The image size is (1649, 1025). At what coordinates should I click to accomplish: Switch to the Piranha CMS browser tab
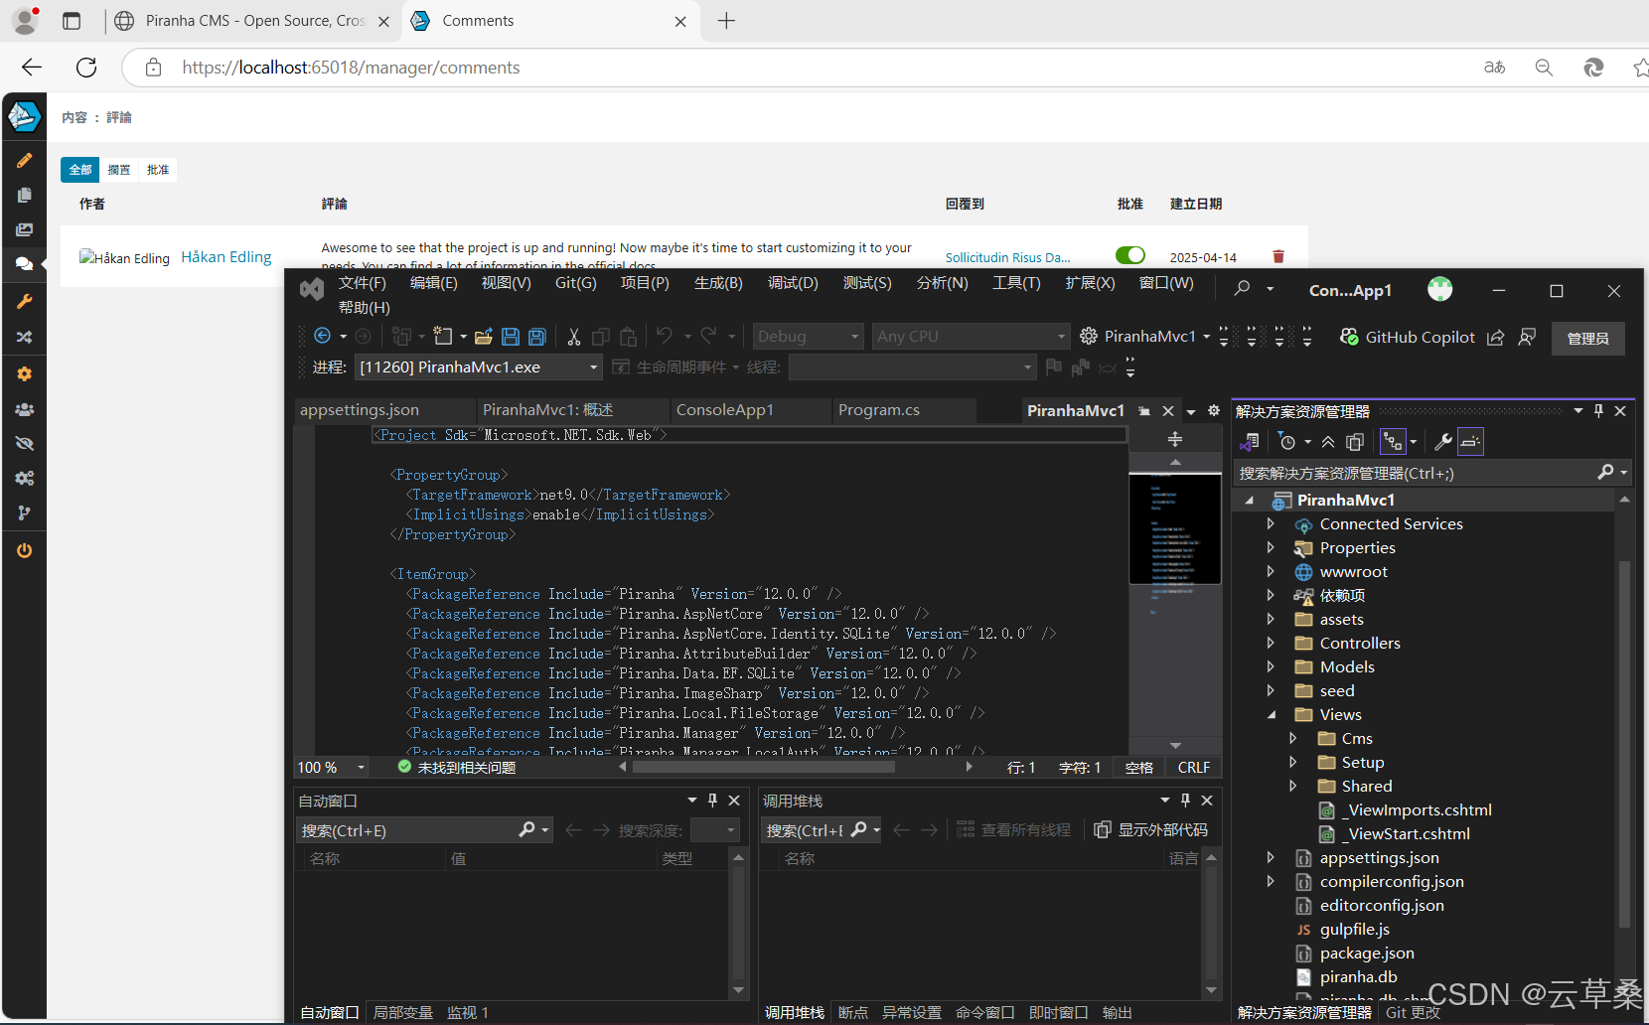(x=253, y=21)
